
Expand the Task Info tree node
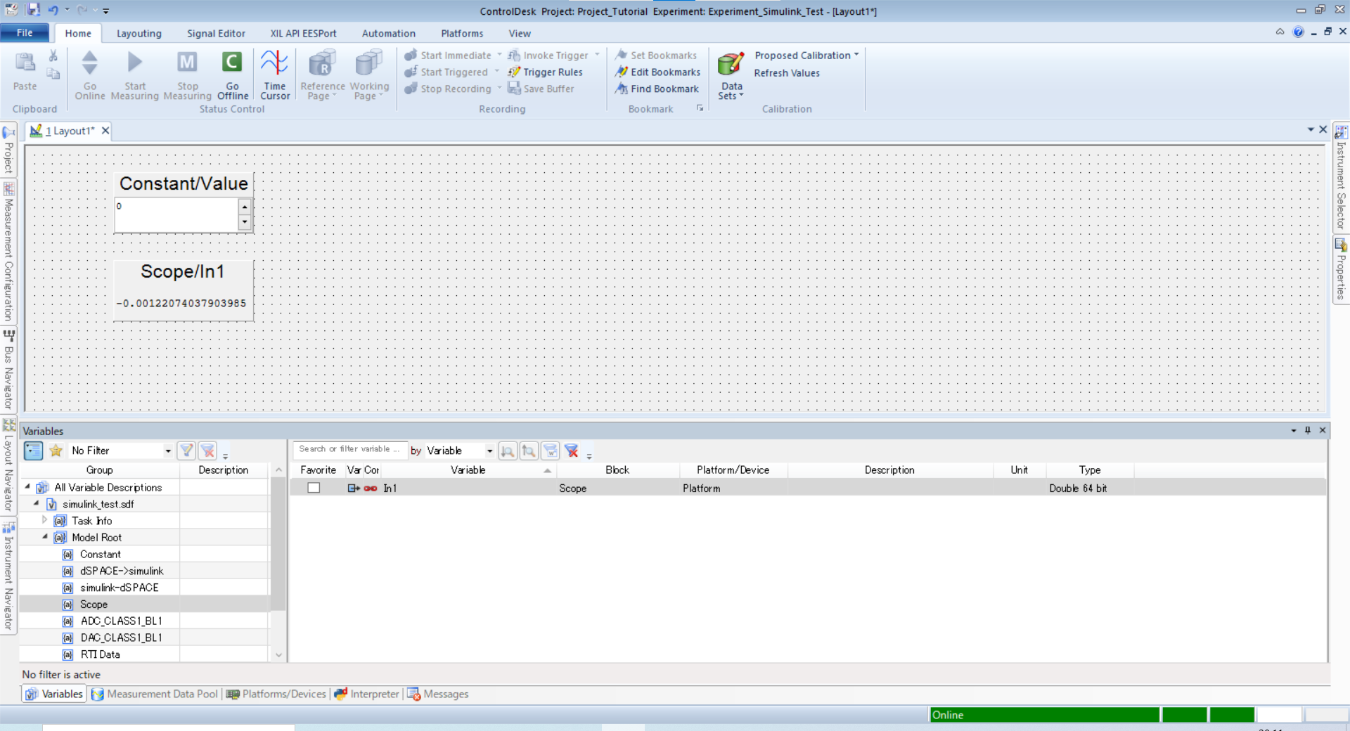[44, 520]
